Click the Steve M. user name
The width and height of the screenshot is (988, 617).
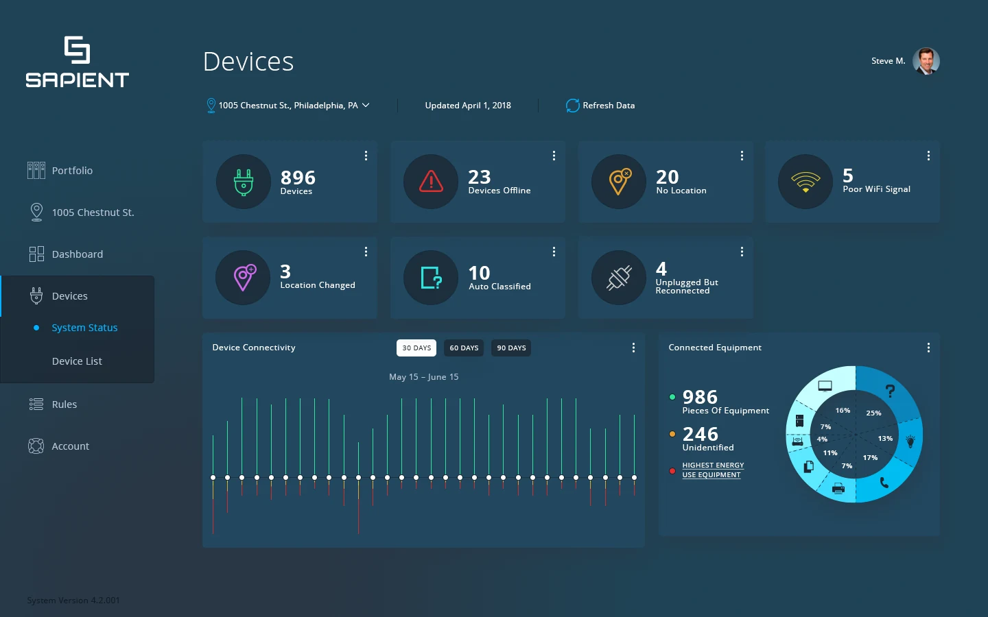coord(888,61)
